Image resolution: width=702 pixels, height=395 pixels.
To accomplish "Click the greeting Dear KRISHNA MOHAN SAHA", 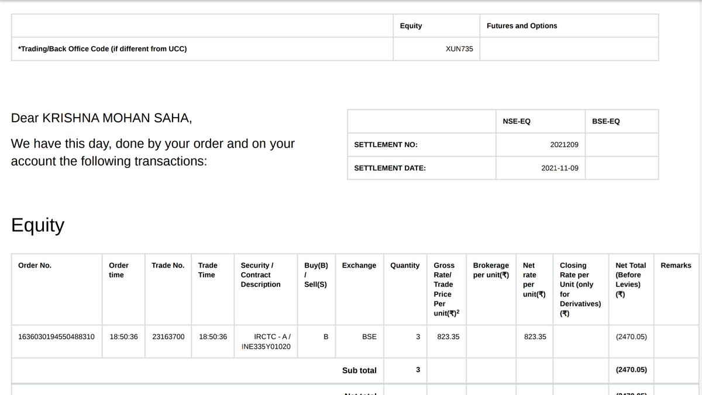I will pyautogui.click(x=102, y=118).
